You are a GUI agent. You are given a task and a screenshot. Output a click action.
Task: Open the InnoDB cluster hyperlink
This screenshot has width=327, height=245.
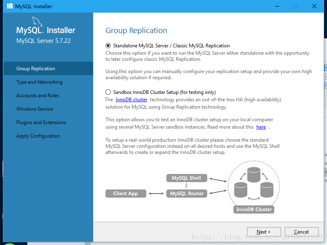click(x=131, y=100)
